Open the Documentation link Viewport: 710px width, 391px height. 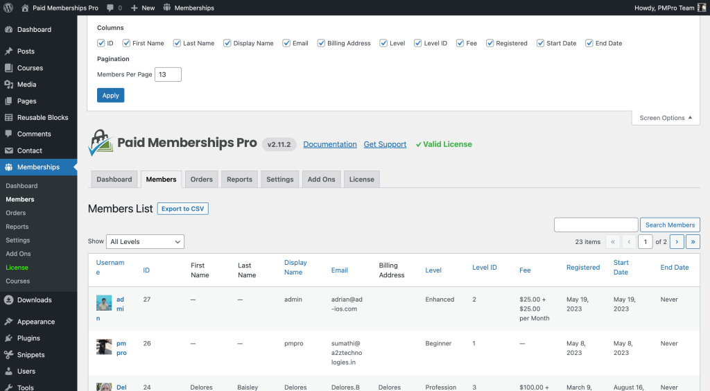tap(330, 144)
